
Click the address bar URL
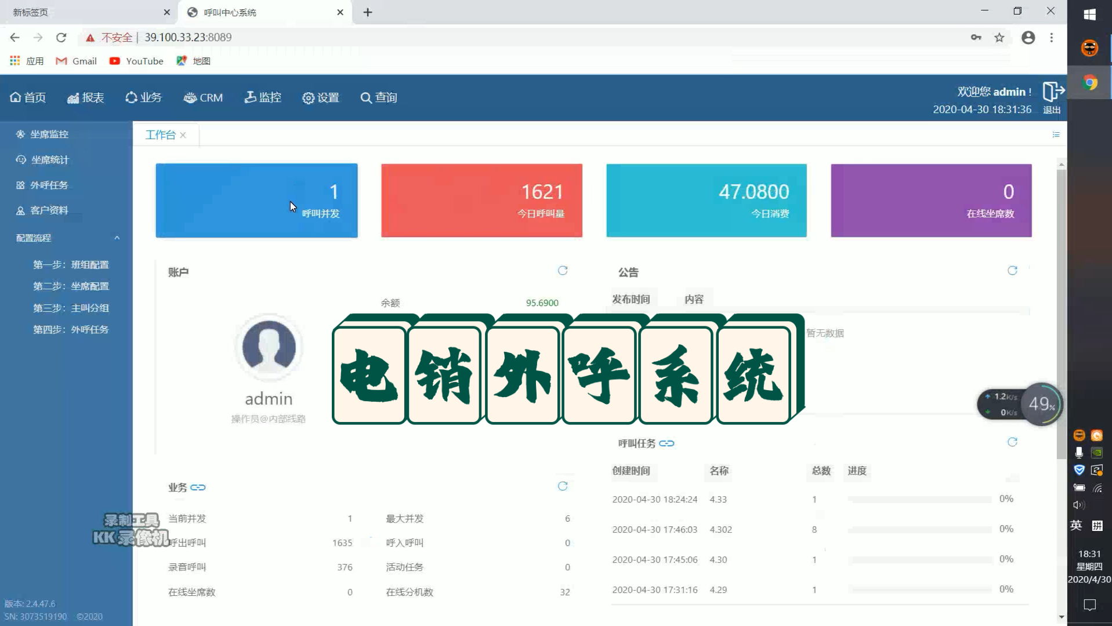[x=188, y=37]
